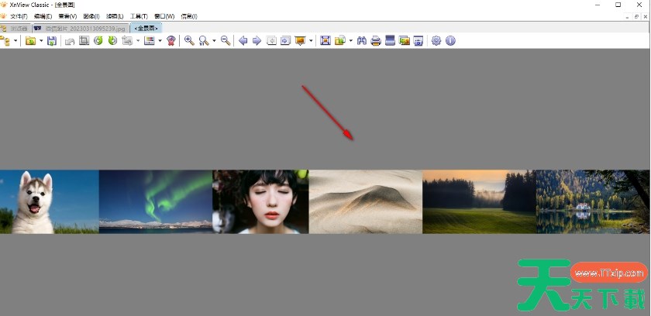
Task: Go to previous image with left arrow
Action: coord(243,40)
